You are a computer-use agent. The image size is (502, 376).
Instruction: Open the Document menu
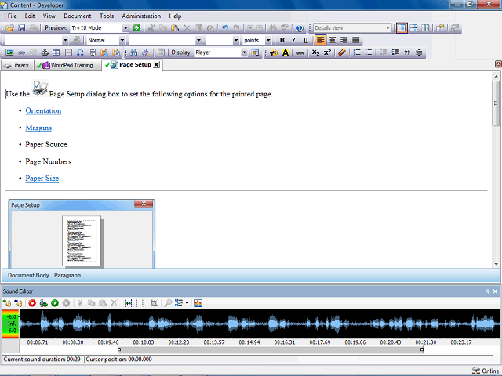(x=77, y=16)
